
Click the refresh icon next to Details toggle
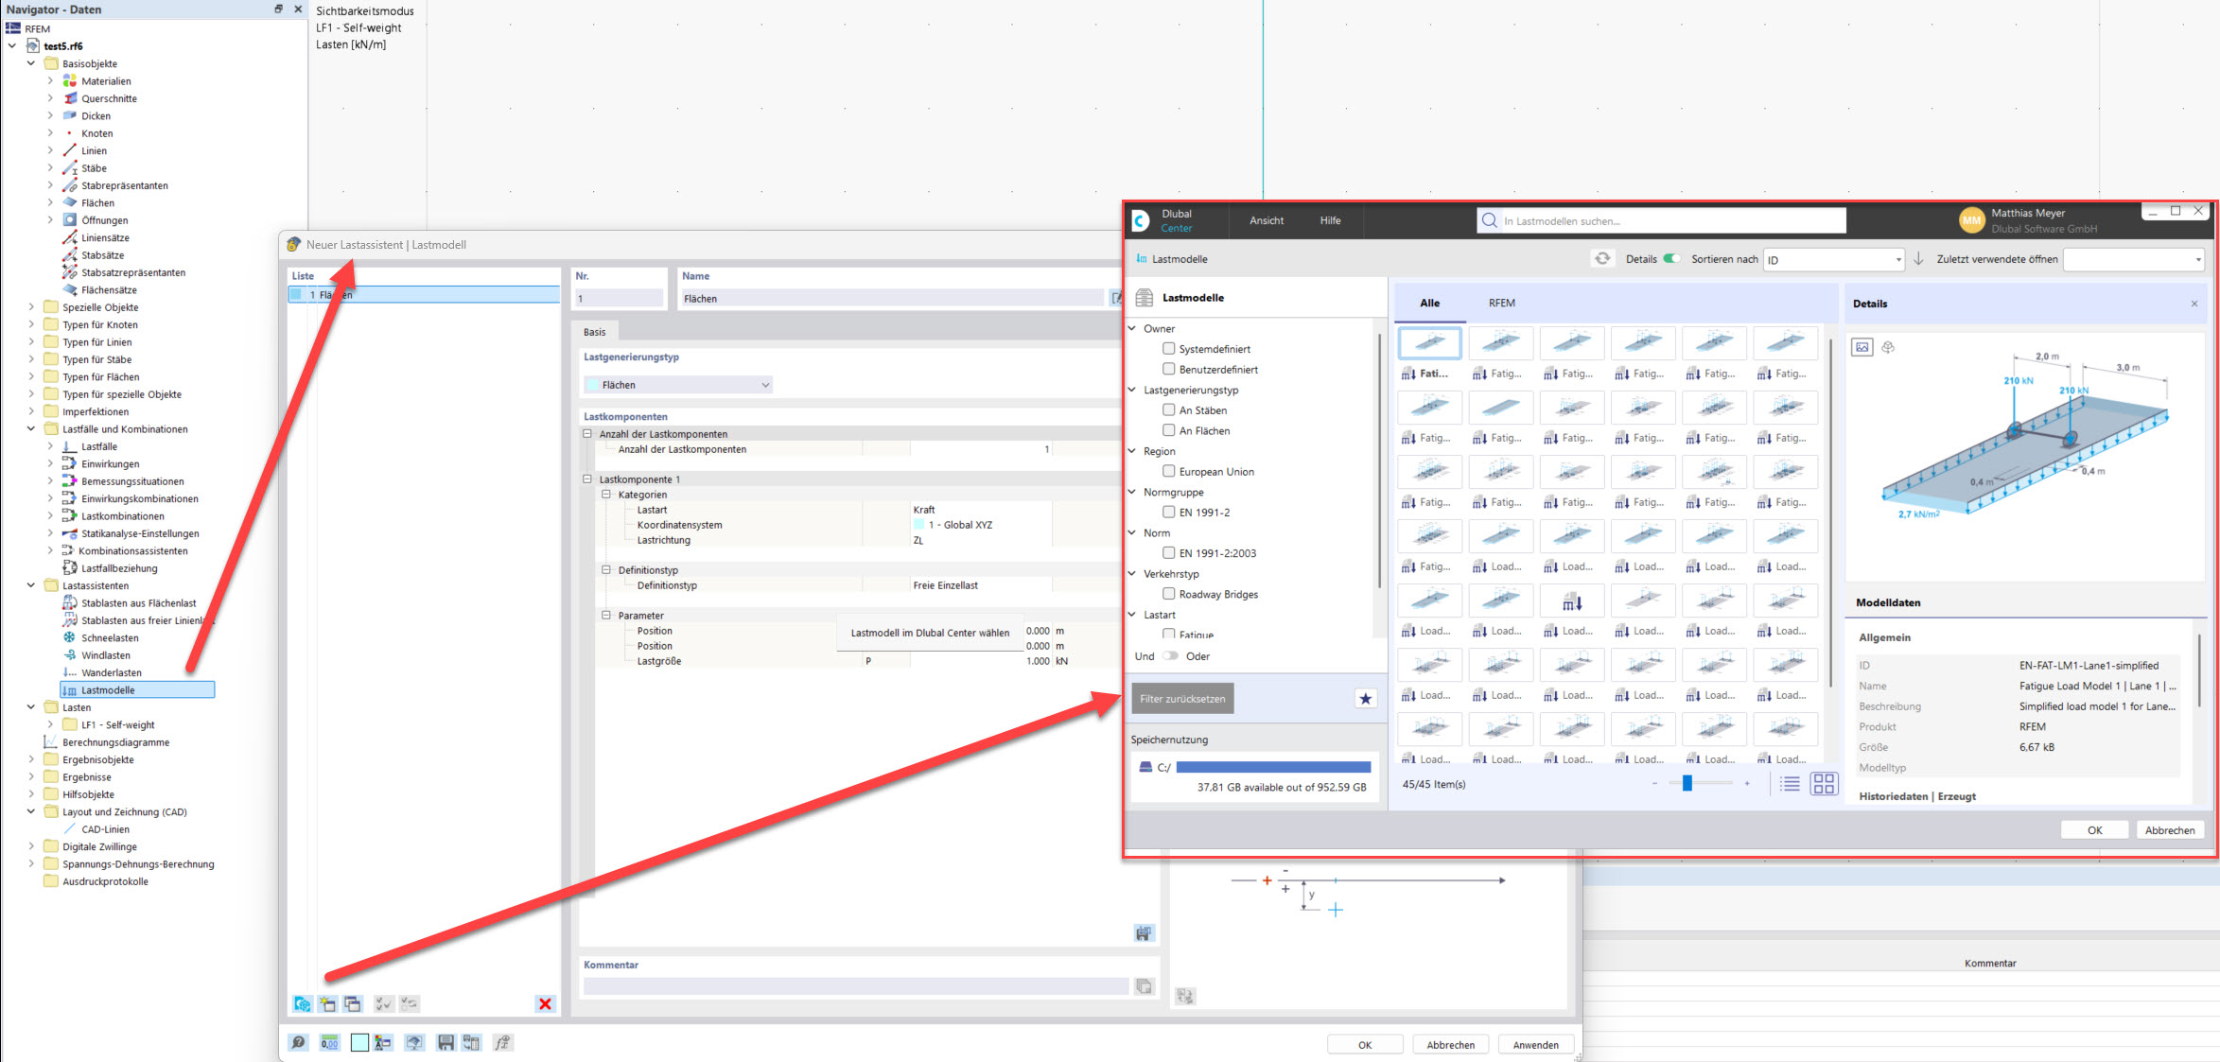tap(1602, 257)
